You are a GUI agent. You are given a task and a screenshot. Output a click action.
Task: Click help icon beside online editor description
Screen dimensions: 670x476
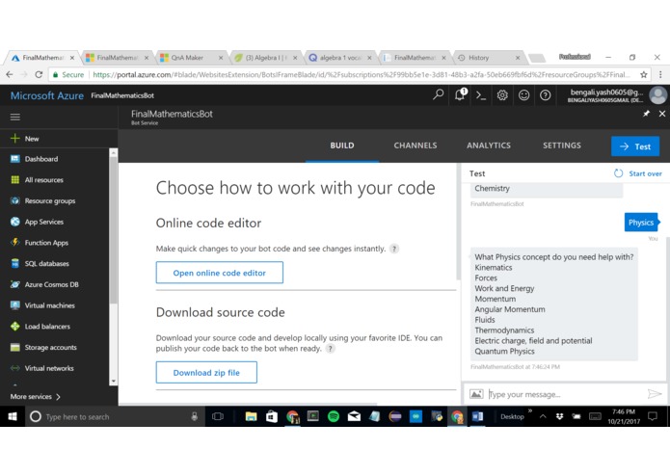pyautogui.click(x=394, y=249)
